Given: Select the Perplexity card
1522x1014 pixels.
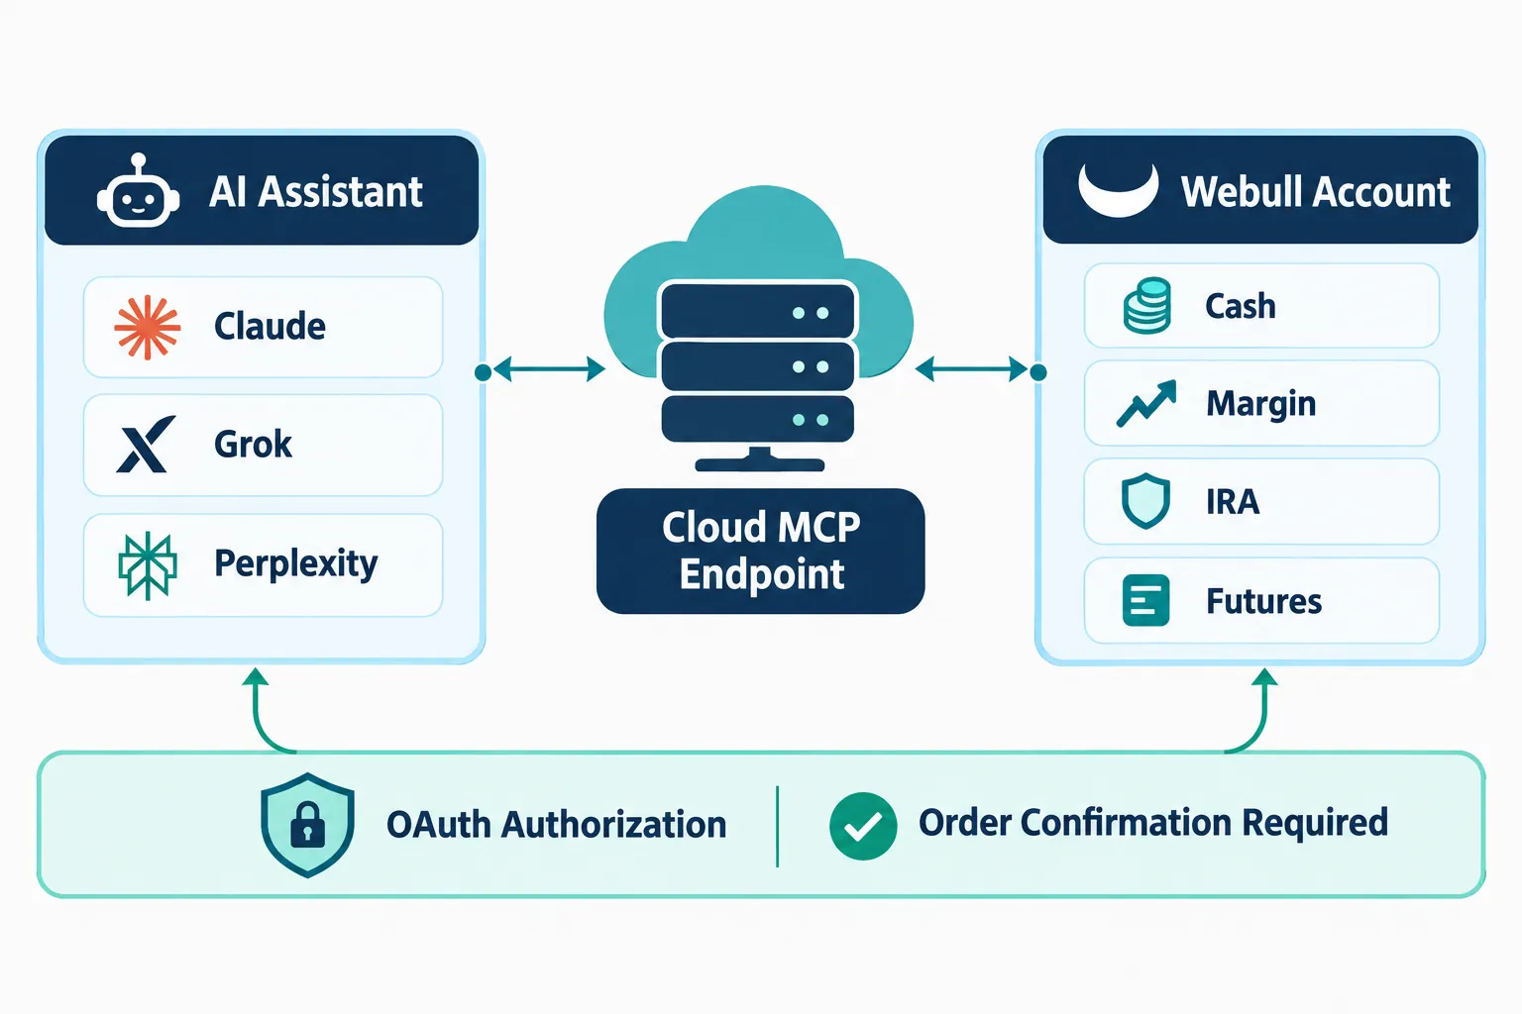Looking at the screenshot, I should coord(263,564).
